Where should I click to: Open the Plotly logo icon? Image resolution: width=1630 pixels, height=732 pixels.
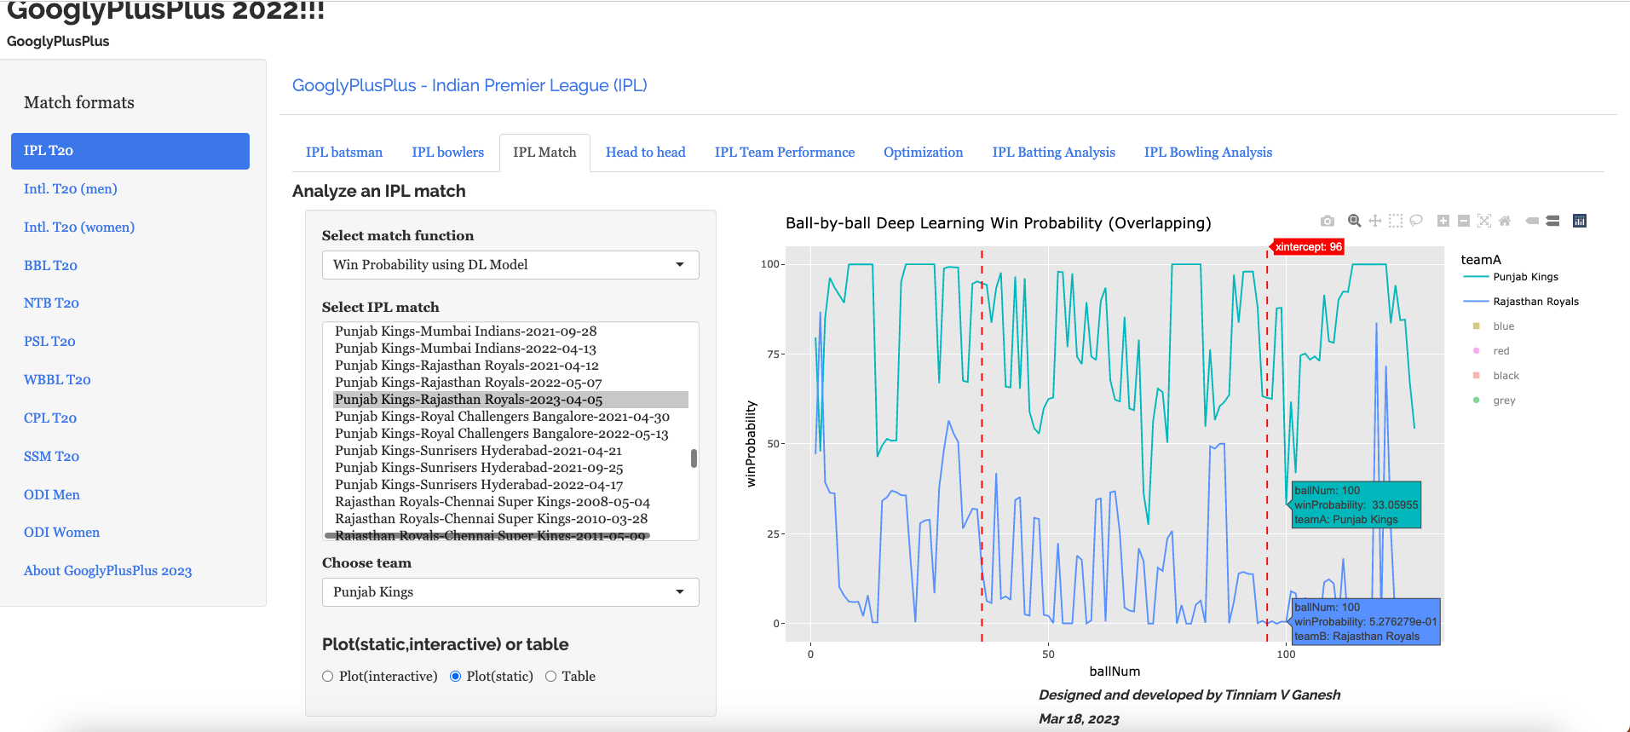click(x=1579, y=221)
